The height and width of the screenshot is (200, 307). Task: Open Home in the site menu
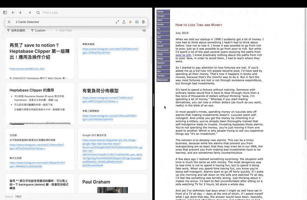[163, 12]
